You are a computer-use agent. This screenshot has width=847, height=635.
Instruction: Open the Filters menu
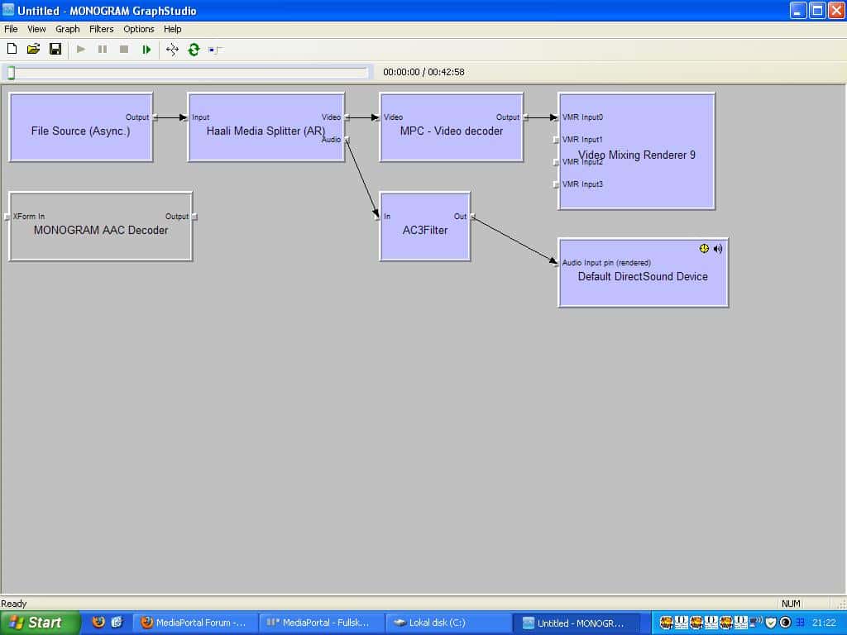click(102, 29)
